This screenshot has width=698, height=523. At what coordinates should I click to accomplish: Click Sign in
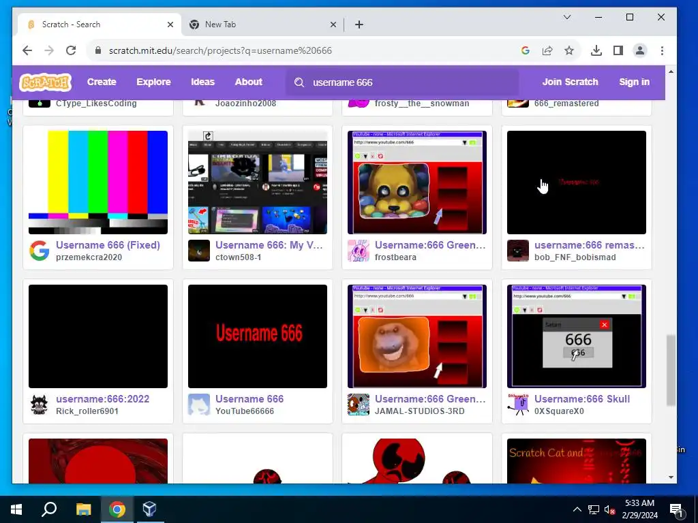(x=634, y=82)
